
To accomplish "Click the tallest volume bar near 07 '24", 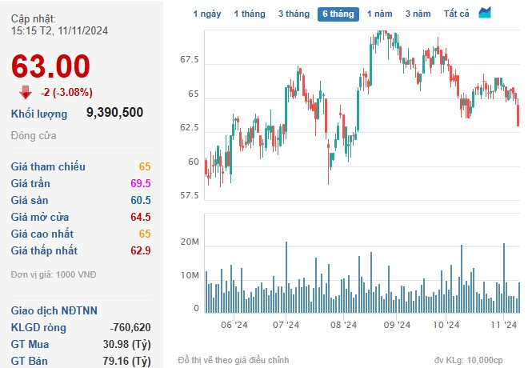I will 286,277.
